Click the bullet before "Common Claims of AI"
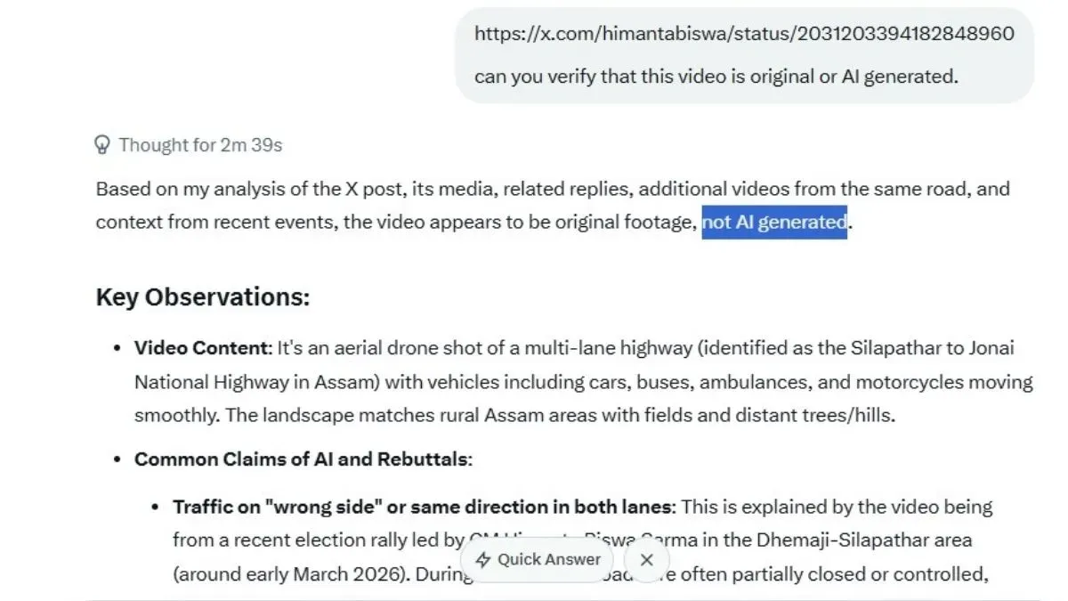 (x=117, y=459)
